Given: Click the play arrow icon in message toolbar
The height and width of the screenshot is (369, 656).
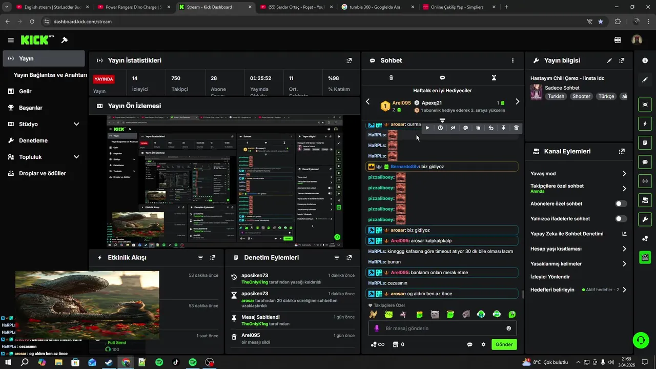Looking at the screenshot, I should coord(427,128).
